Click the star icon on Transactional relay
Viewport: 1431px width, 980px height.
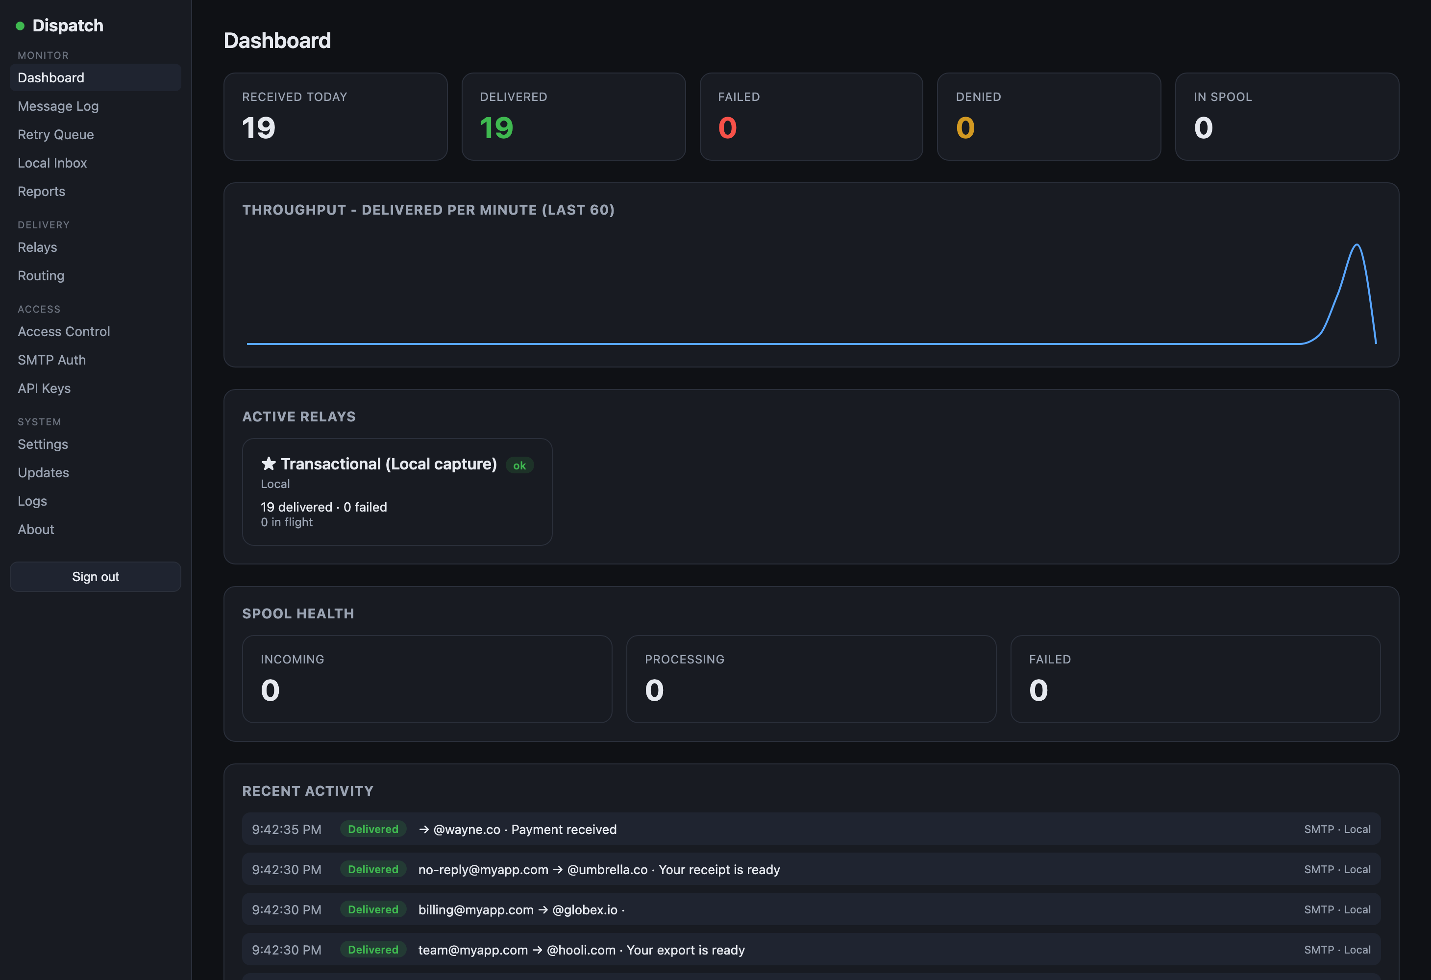[269, 464]
